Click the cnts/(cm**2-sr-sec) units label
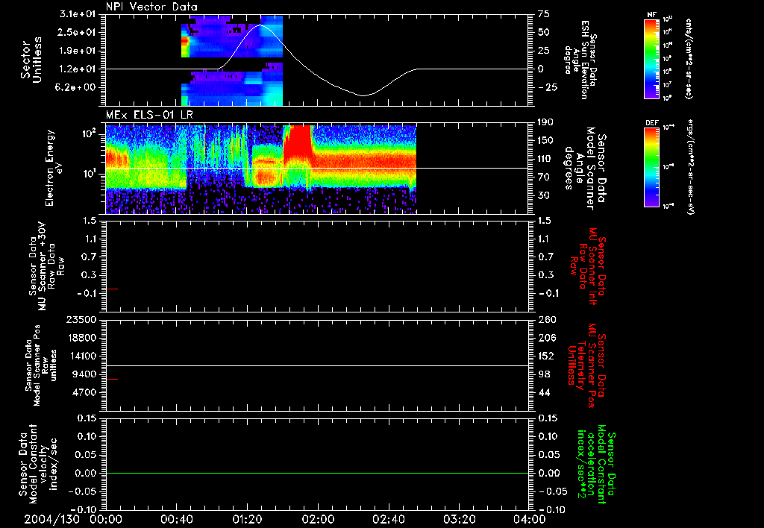Image resolution: width=764 pixels, height=528 pixels. point(689,59)
